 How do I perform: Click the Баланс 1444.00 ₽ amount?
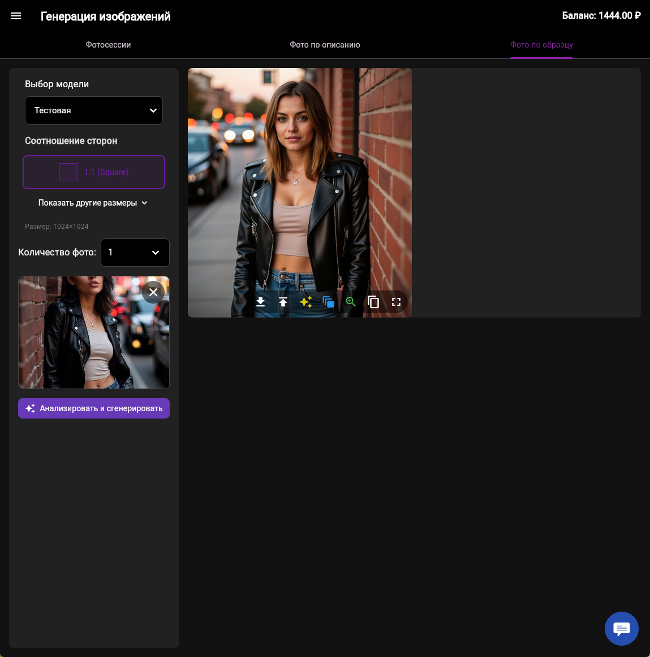(601, 16)
